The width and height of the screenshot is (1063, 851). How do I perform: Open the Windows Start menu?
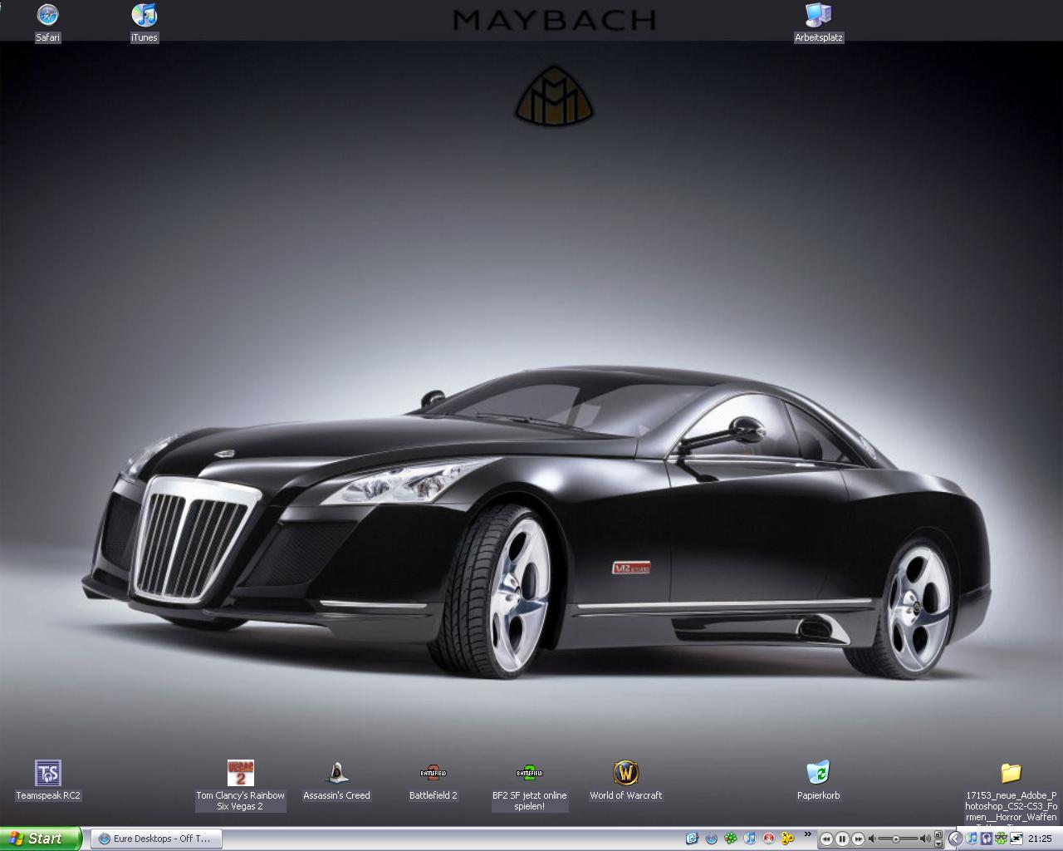click(41, 839)
